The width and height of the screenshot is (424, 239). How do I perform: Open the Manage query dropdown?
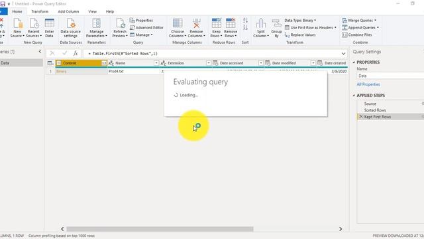pos(141,35)
